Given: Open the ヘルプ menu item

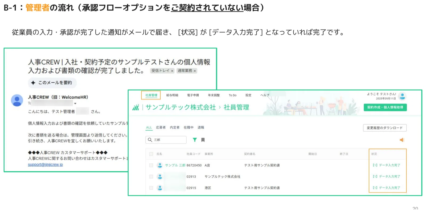Looking at the screenshot, I should [265, 95].
